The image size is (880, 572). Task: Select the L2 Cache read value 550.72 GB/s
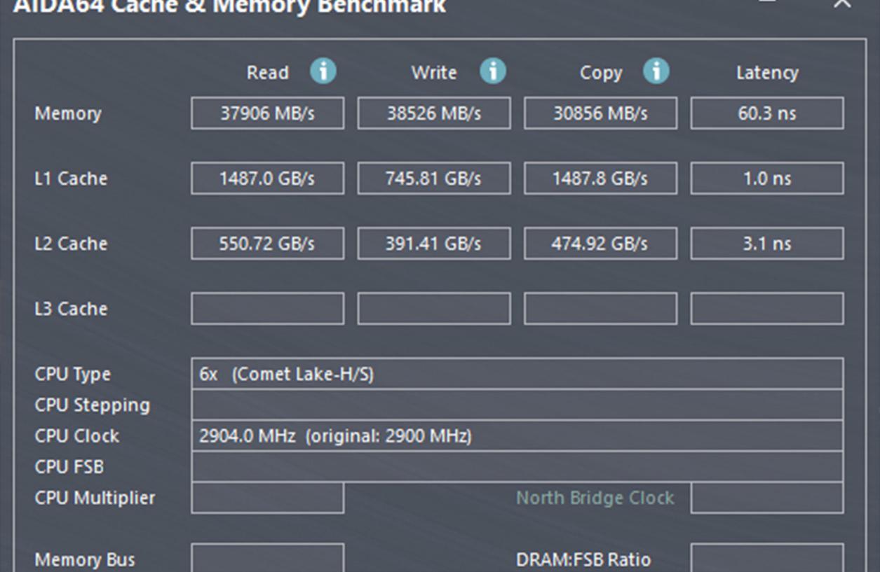pyautogui.click(x=267, y=244)
